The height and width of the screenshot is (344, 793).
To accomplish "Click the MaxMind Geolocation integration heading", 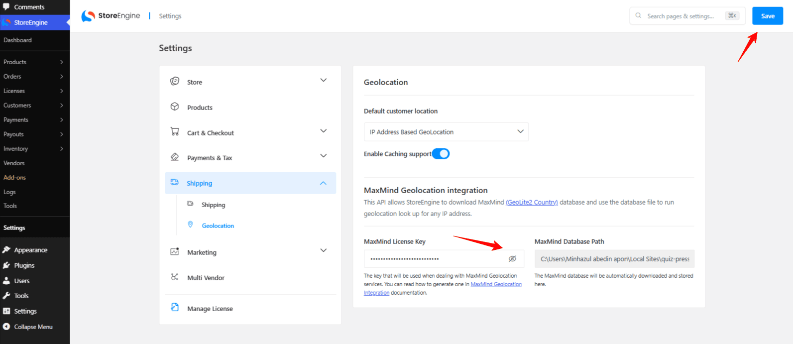I will [426, 190].
